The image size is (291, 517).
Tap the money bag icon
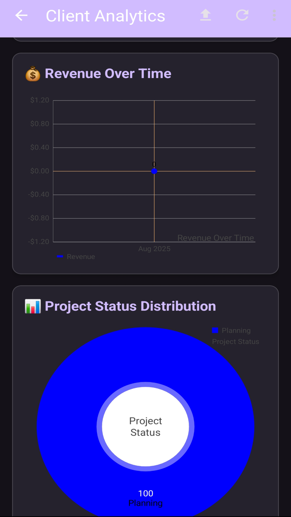click(33, 74)
